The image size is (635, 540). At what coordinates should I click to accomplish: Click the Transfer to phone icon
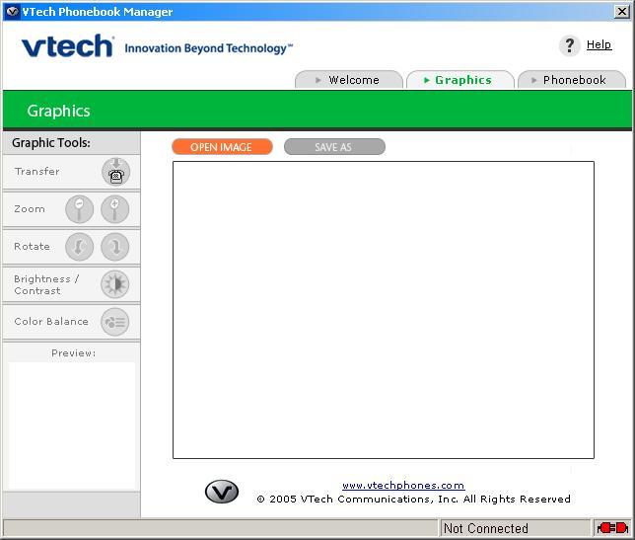click(x=115, y=172)
